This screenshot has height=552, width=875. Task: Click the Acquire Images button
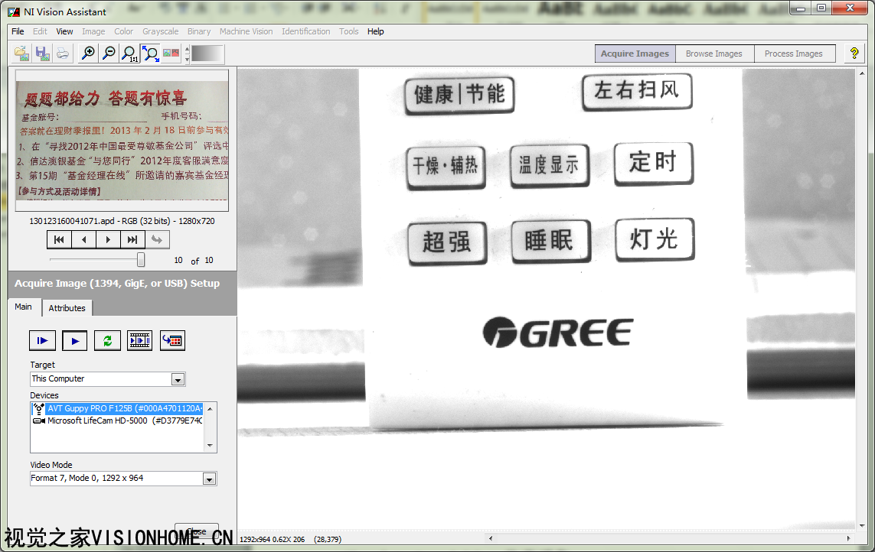(x=635, y=54)
